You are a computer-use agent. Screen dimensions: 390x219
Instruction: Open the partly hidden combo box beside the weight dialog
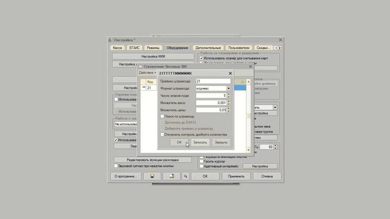coord(275,108)
